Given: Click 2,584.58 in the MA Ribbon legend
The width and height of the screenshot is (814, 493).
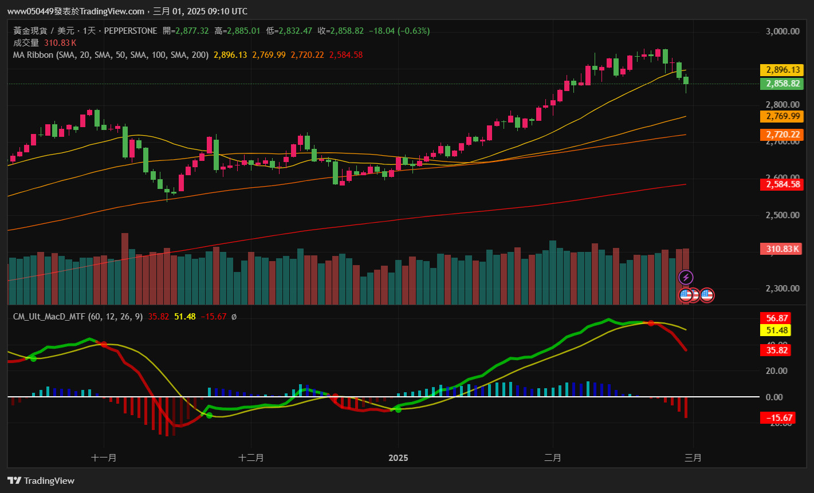Looking at the screenshot, I should pyautogui.click(x=346, y=55).
